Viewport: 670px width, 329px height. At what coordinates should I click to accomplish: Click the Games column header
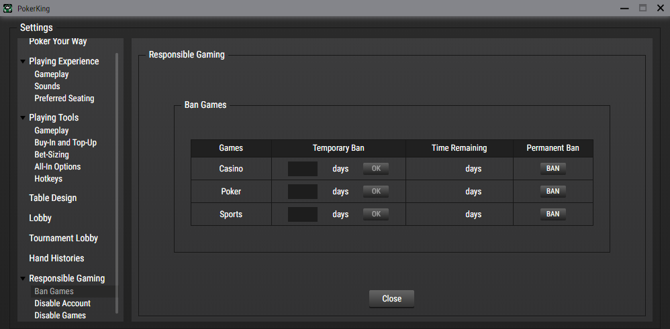pos(231,148)
